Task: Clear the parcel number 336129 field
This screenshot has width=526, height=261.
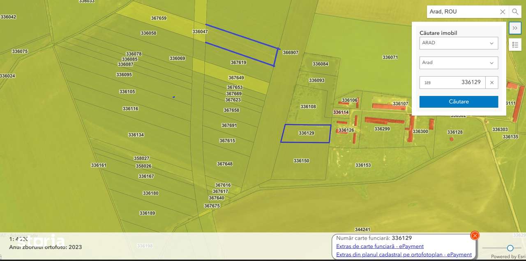Action: coord(492,82)
